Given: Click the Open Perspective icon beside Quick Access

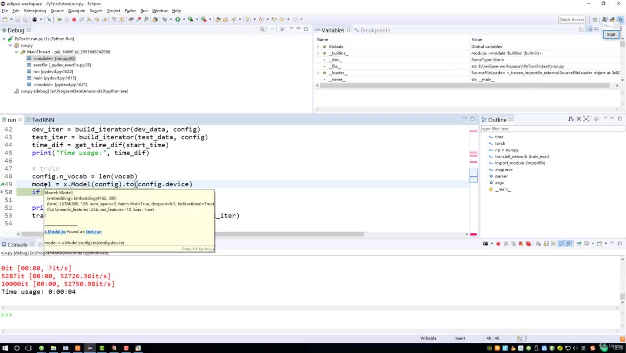Looking at the screenshot, I should (x=595, y=20).
